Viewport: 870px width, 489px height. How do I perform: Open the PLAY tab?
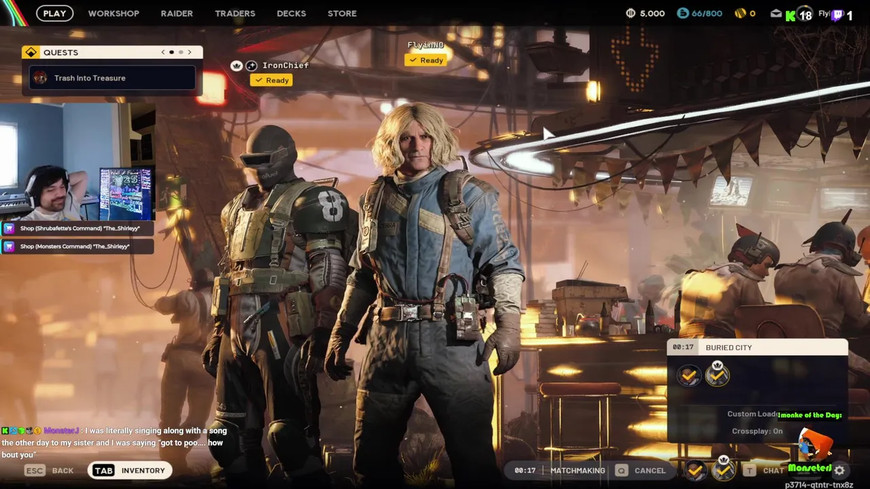pos(54,14)
